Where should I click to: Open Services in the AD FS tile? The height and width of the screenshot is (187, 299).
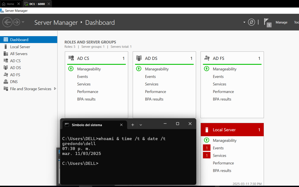(220, 84)
